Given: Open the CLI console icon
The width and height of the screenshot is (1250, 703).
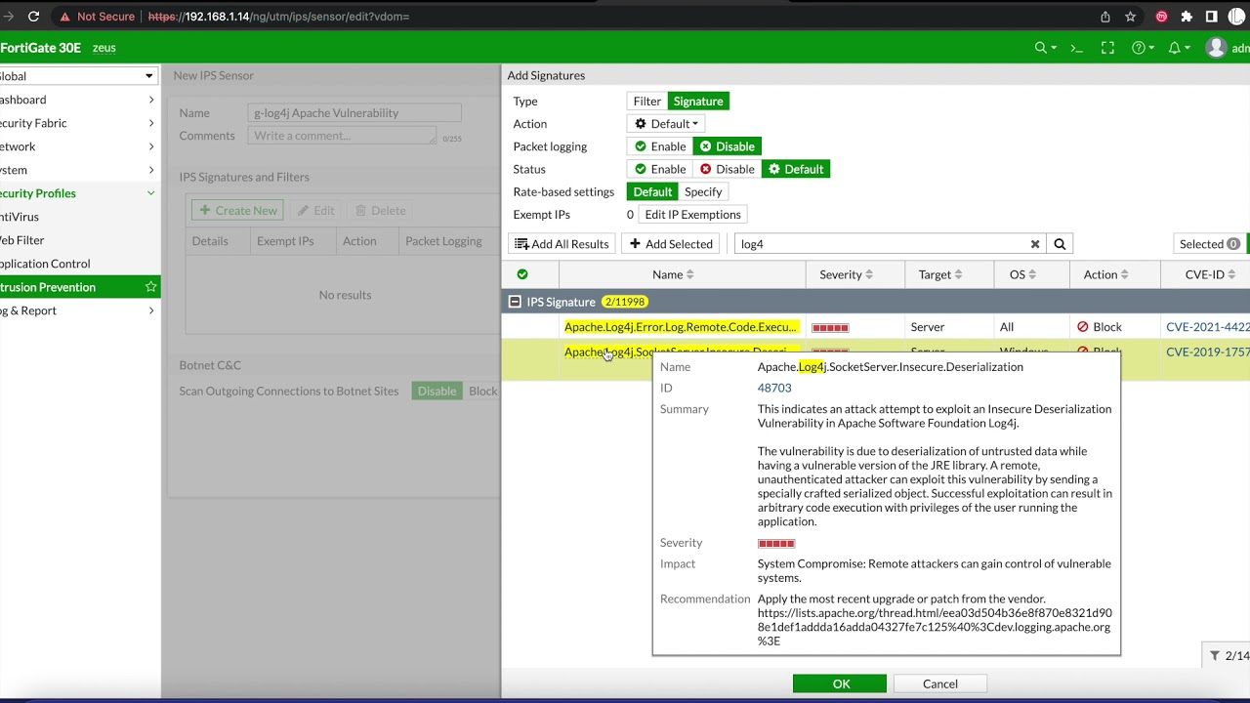Looking at the screenshot, I should 1077,48.
